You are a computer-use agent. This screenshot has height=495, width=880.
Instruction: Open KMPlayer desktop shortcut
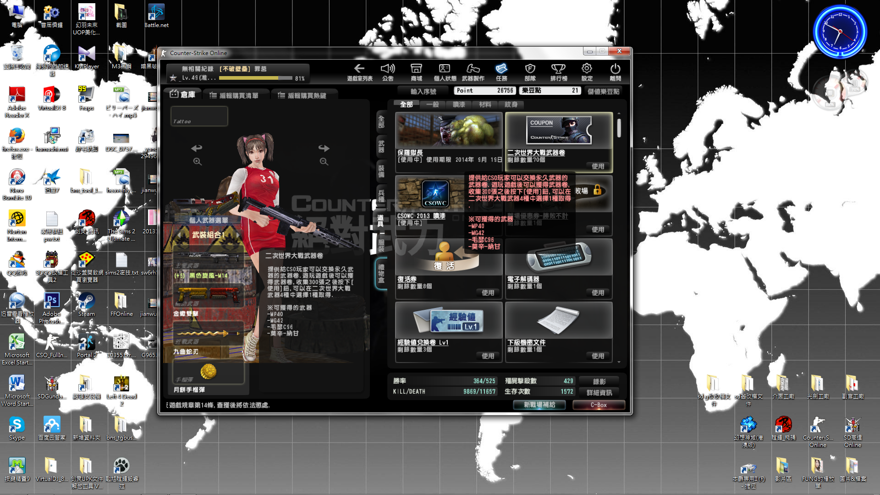pyautogui.click(x=86, y=57)
